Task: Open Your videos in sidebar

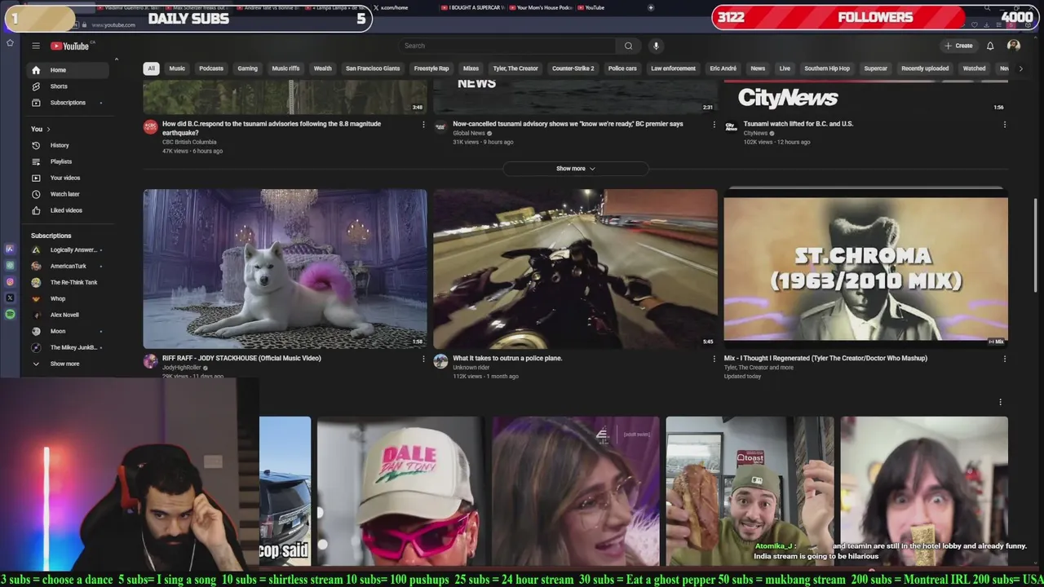Action: [69, 178]
